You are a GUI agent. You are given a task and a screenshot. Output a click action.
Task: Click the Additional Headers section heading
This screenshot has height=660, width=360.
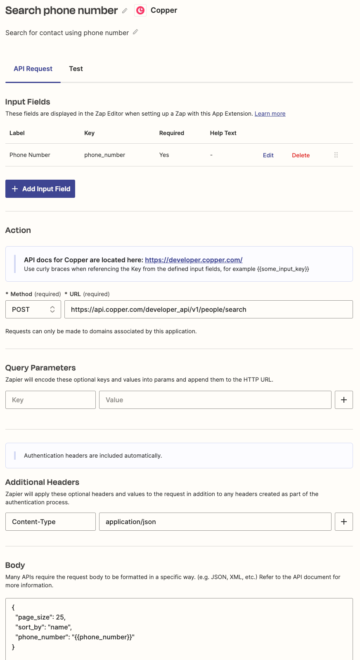coord(42,482)
